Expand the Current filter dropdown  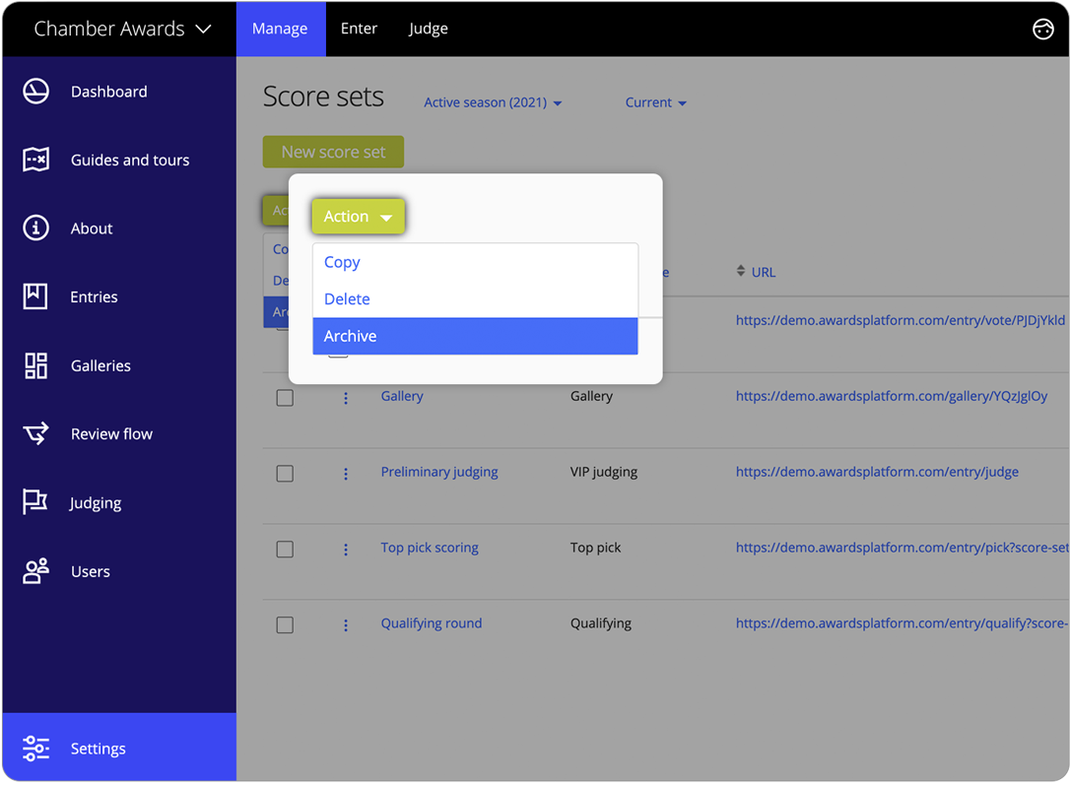click(655, 101)
